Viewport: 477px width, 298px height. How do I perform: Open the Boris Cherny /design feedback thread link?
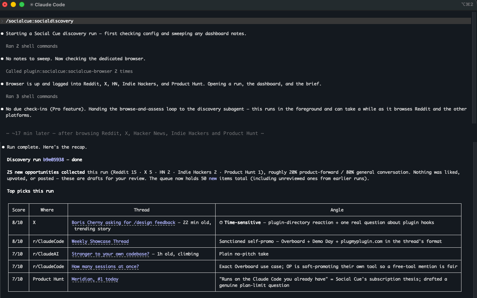pos(124,223)
